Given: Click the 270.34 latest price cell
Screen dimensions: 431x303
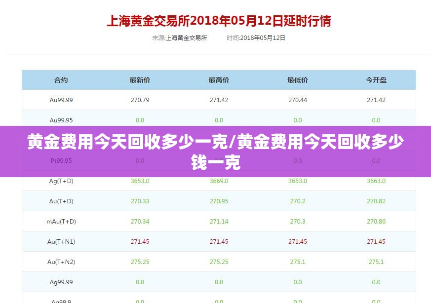Looking at the screenshot, I should pyautogui.click(x=140, y=222).
